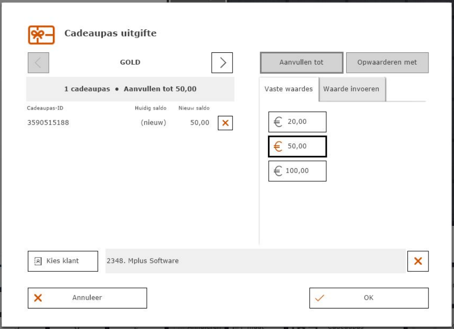Viewport: 454px width, 329px height.
Task: Open the Vaste waardes tab
Action: (288, 89)
